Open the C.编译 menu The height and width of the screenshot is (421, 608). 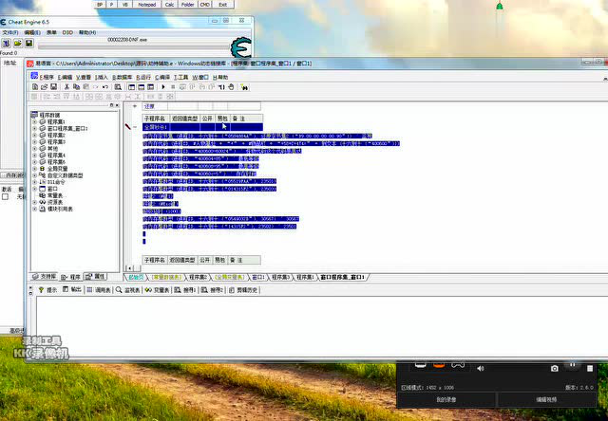pyautogui.click(x=162, y=78)
